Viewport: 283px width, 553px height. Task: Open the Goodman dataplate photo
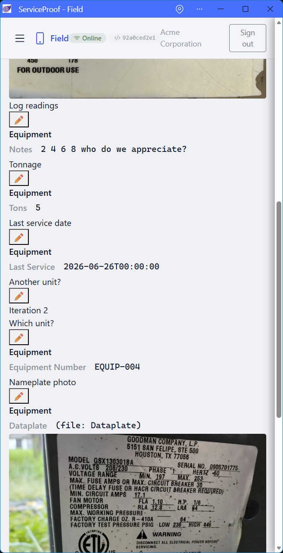138,493
